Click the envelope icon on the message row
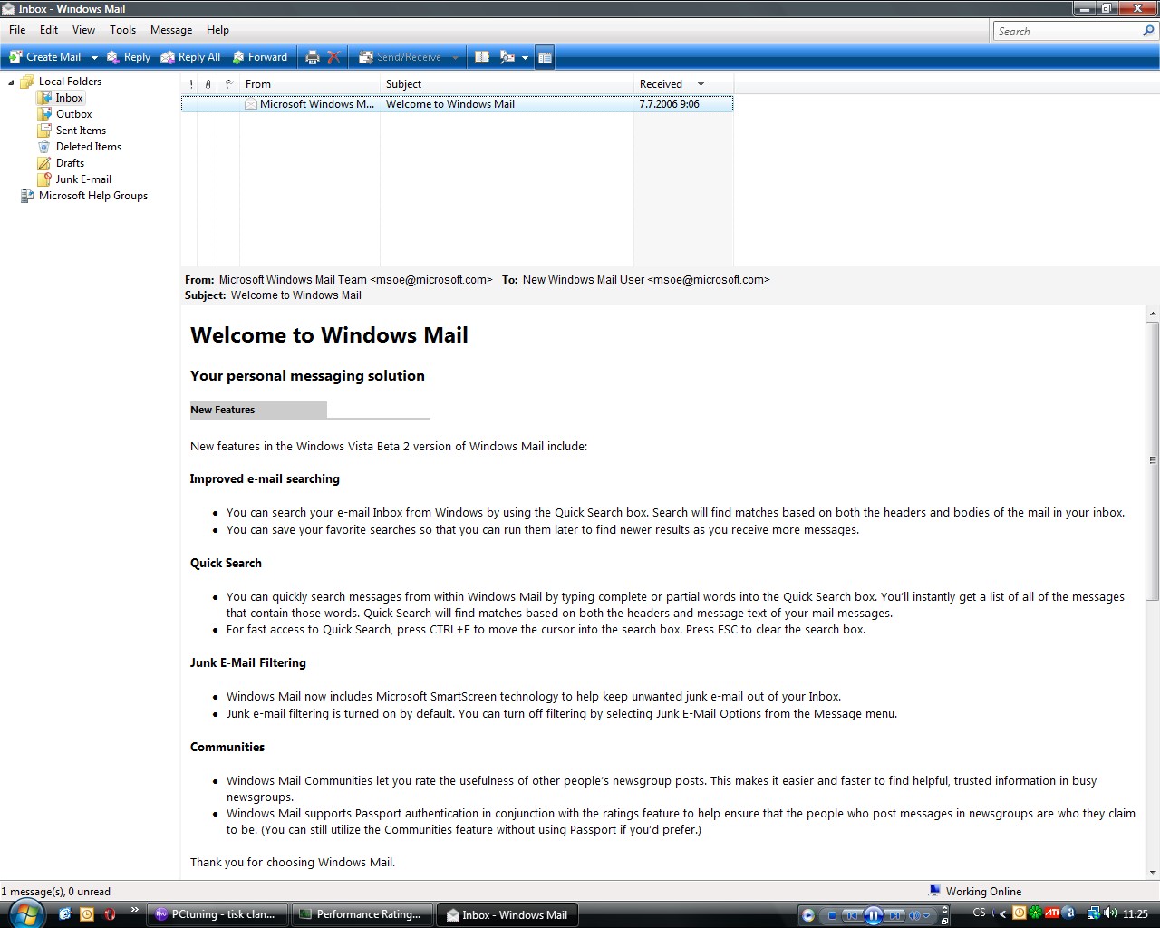 coord(251,104)
